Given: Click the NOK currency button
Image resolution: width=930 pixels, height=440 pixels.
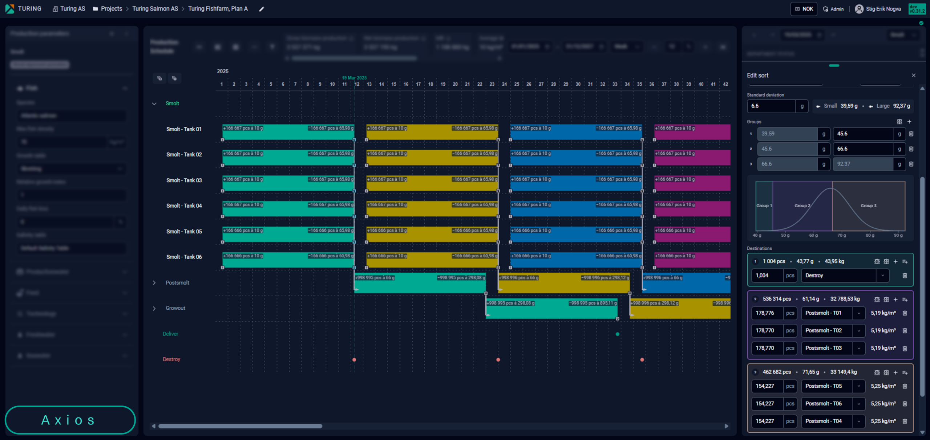Looking at the screenshot, I should (804, 9).
